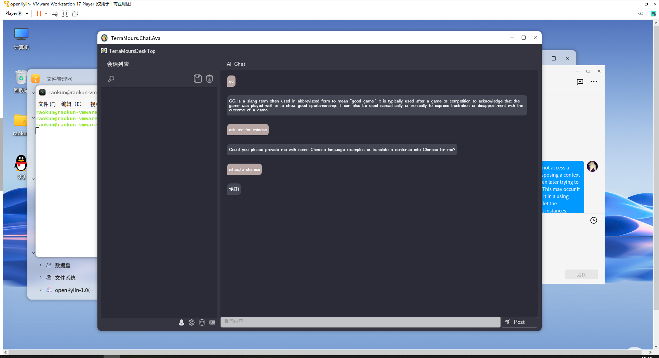This screenshot has width=659, height=358.
Task: Open the user profile icon in TerraMours
Action: [x=181, y=322]
